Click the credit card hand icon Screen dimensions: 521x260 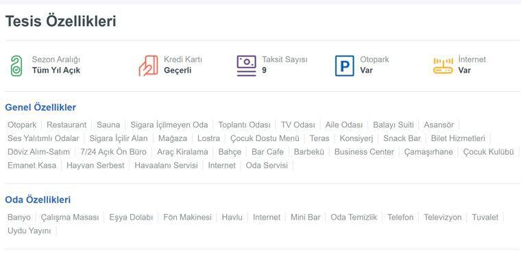(148, 66)
